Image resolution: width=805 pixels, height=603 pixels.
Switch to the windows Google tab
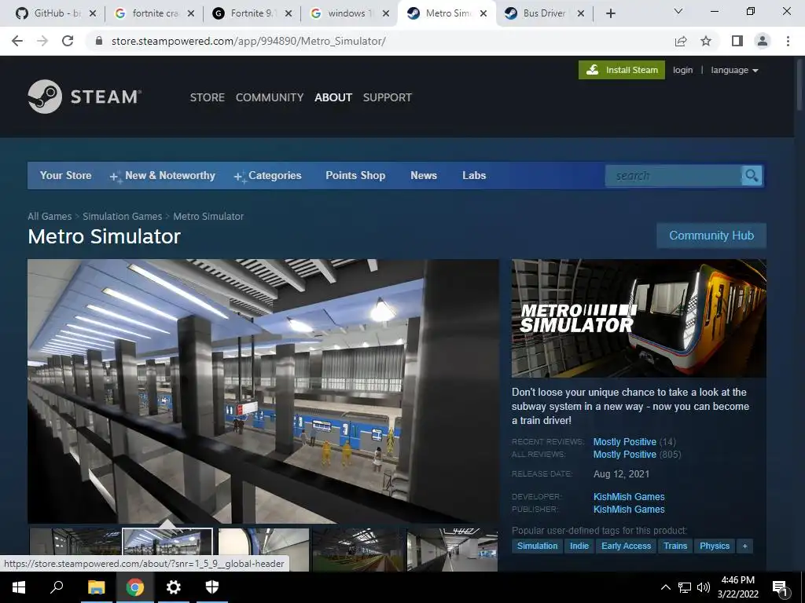pyautogui.click(x=341, y=13)
